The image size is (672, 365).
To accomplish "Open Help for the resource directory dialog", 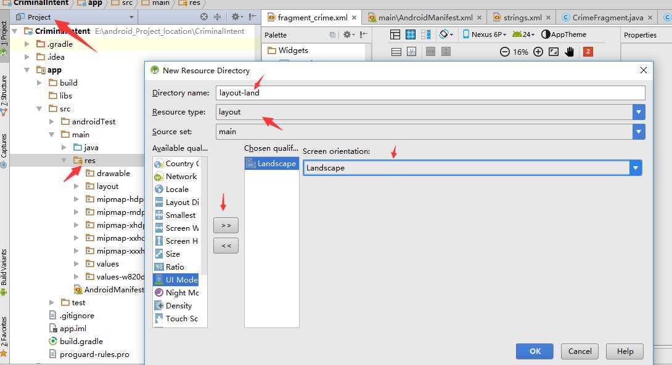I will (x=625, y=351).
